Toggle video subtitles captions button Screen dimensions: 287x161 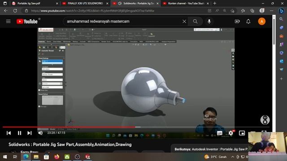click(220, 133)
